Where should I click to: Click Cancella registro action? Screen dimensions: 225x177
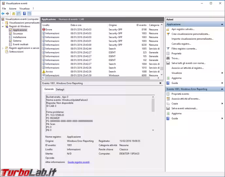click(x=181, y=44)
